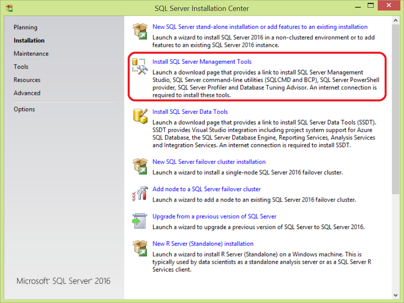Click the Add node hammer and wrench icon

(x=140, y=194)
